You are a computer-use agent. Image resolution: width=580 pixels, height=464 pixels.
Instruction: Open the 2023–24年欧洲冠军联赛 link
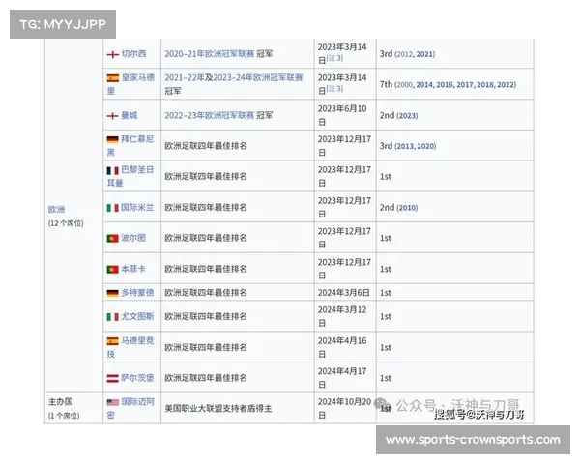pos(258,77)
